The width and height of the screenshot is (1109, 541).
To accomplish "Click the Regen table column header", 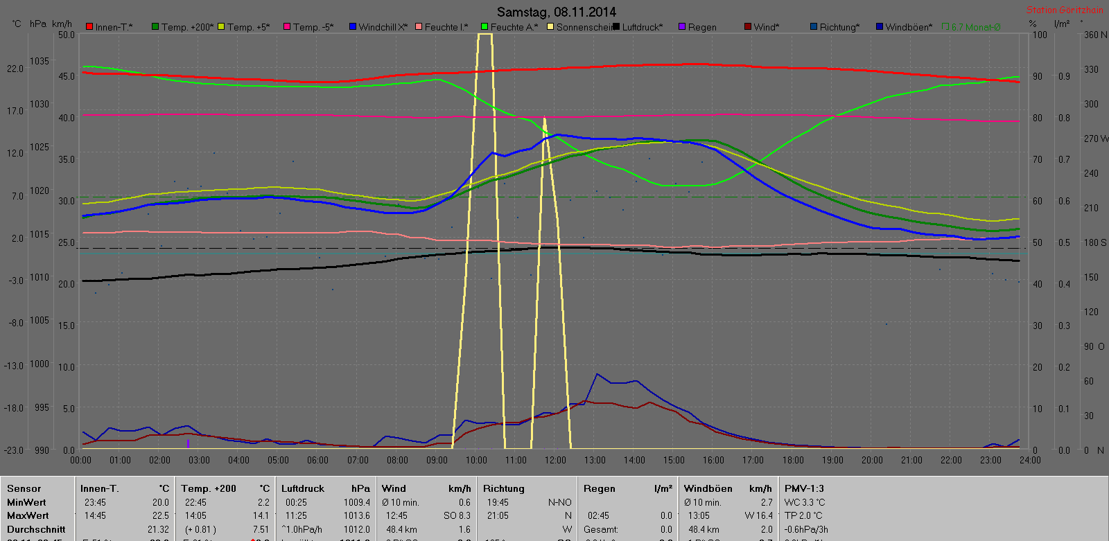I will [x=600, y=488].
